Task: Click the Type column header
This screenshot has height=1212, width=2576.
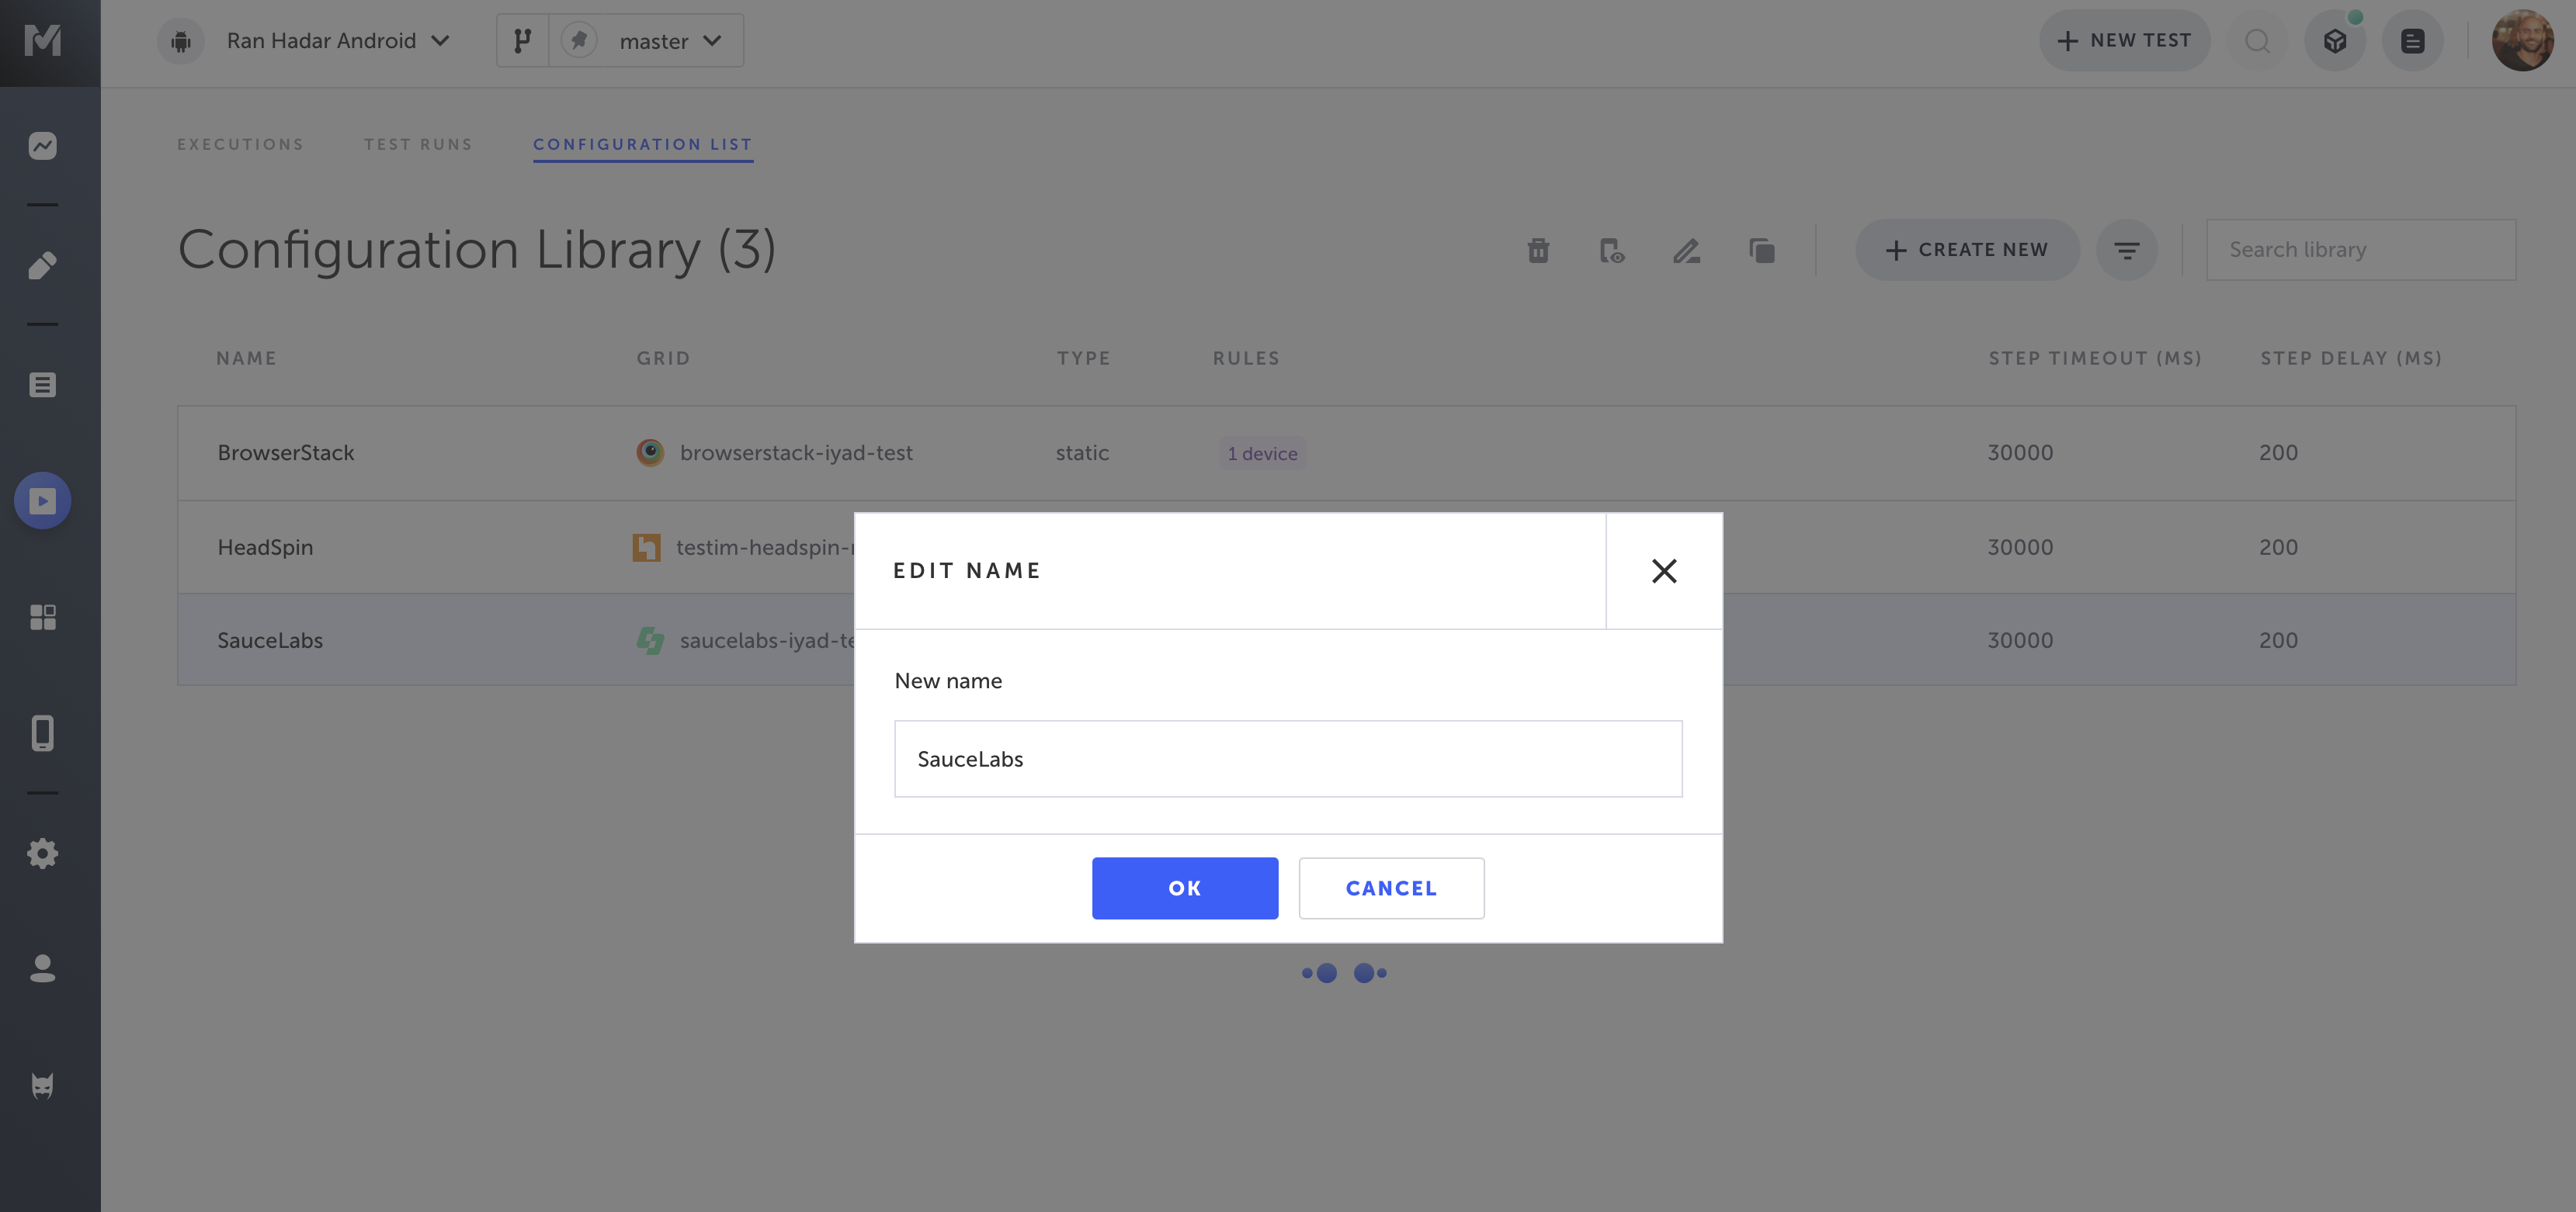Action: [1084, 358]
